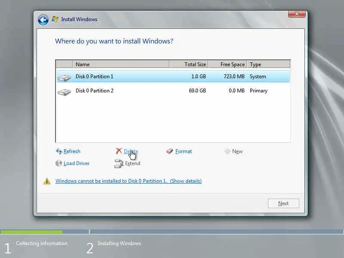
Task: Click the Extend drive icon
Action: point(119,164)
